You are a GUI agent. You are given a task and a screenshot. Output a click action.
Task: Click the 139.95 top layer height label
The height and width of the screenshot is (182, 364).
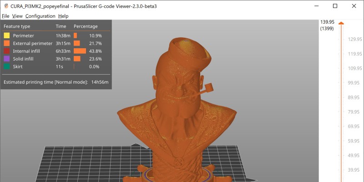[x=327, y=22]
